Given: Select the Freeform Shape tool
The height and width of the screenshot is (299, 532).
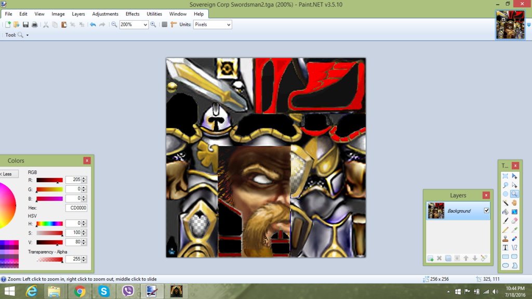Looking at the screenshot, I should [x=514, y=265].
